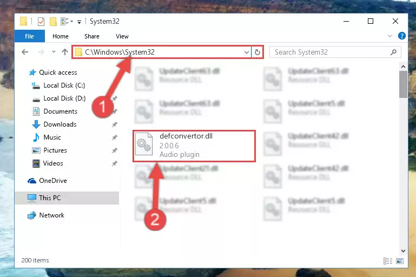This screenshot has height=277, width=416.
Task: Click the pin icon beside Downloads
Action: coord(114,124)
